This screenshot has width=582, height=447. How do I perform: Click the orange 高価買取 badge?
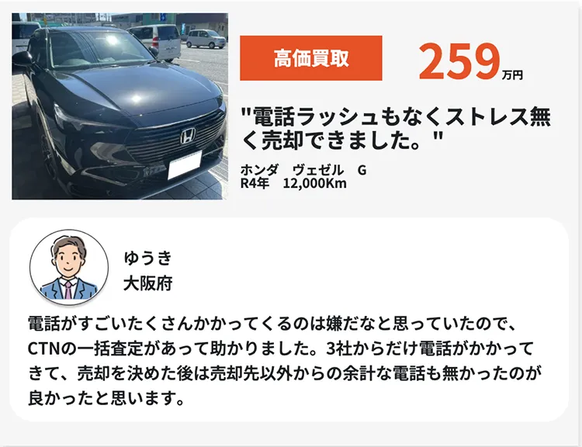[x=311, y=58]
